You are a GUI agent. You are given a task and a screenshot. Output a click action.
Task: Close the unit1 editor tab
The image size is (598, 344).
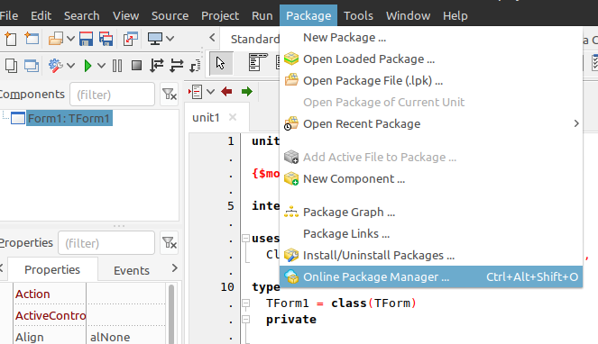[233, 117]
